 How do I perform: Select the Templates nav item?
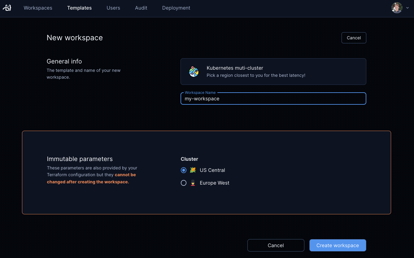79,8
